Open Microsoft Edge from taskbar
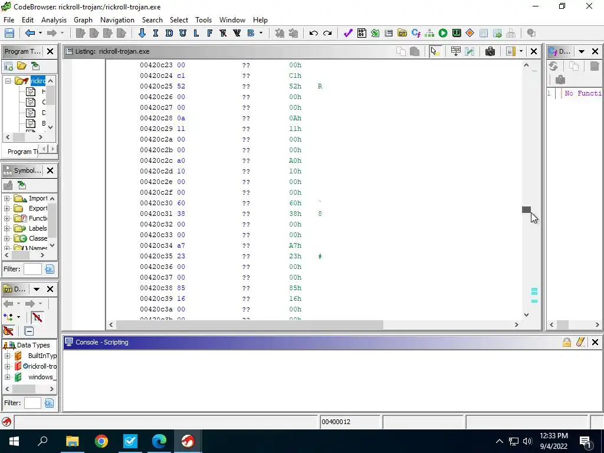The height and width of the screenshot is (453, 604). coord(159,441)
